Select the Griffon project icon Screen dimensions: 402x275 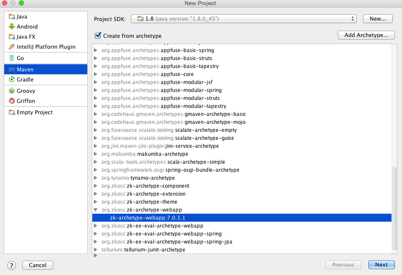coord(12,101)
